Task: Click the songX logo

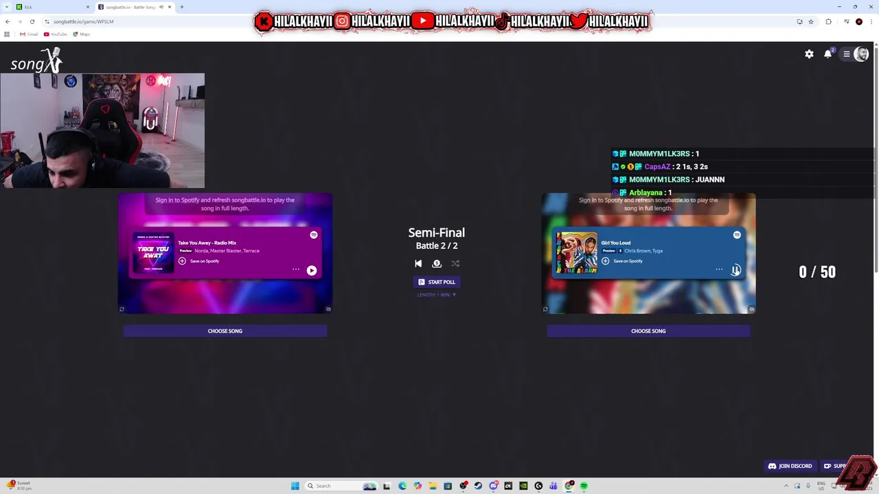Action: [x=36, y=62]
